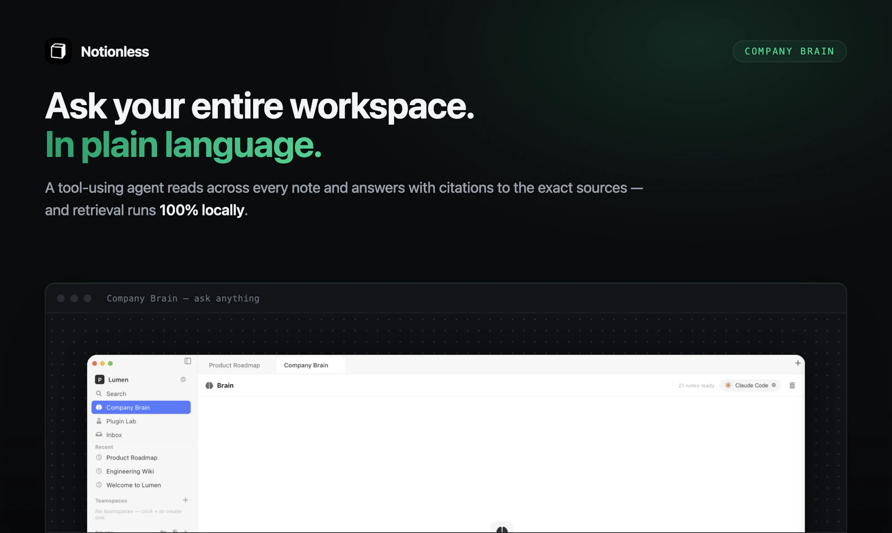The image size is (892, 533).
Task: Open the Claude Code model dropdown
Action: 750,385
